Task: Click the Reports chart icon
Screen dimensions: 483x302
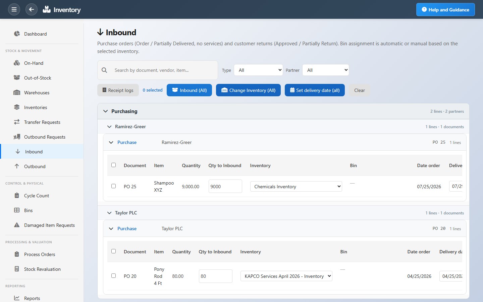Action: pos(17,298)
